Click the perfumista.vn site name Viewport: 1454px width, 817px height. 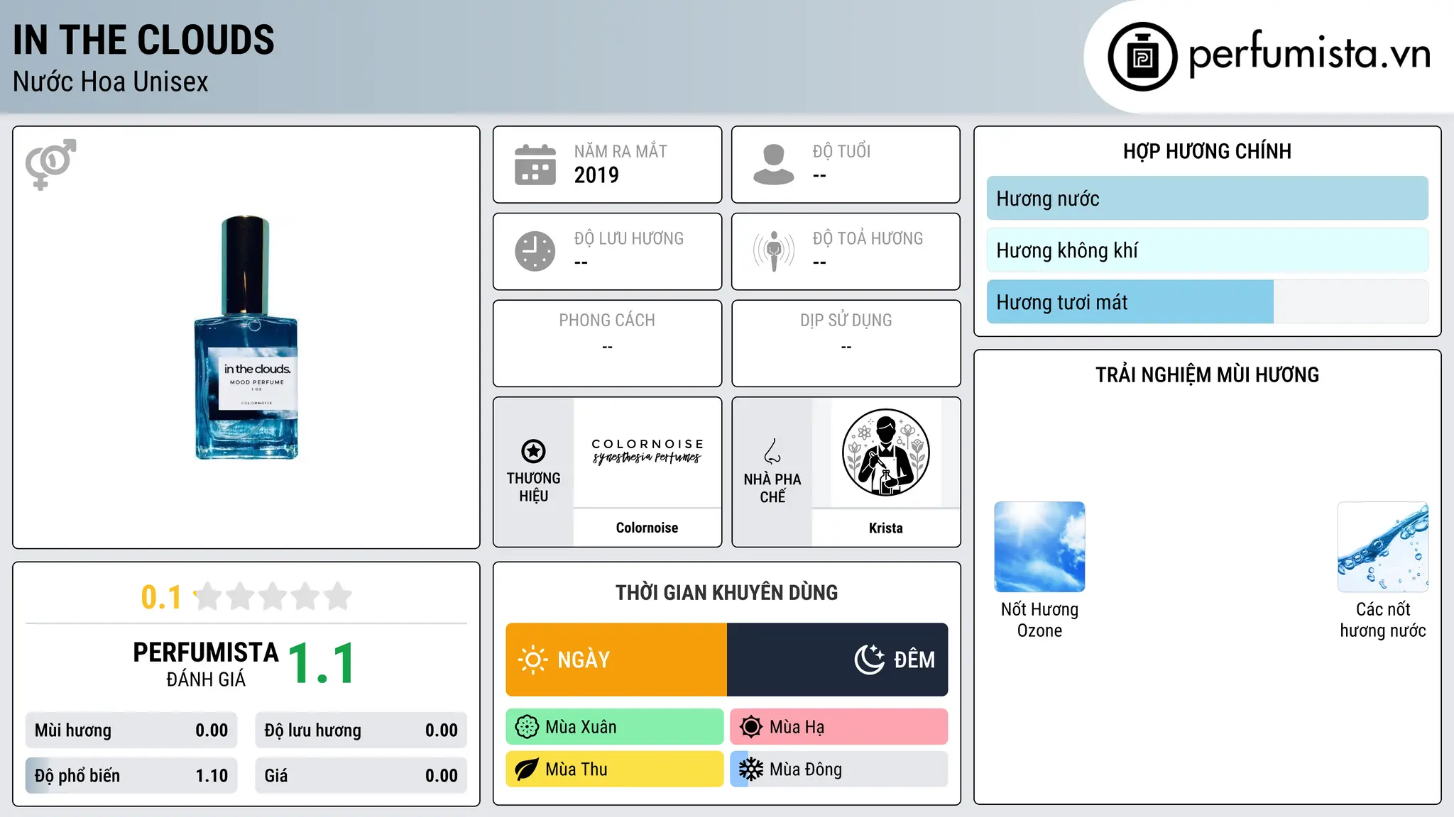point(1309,54)
